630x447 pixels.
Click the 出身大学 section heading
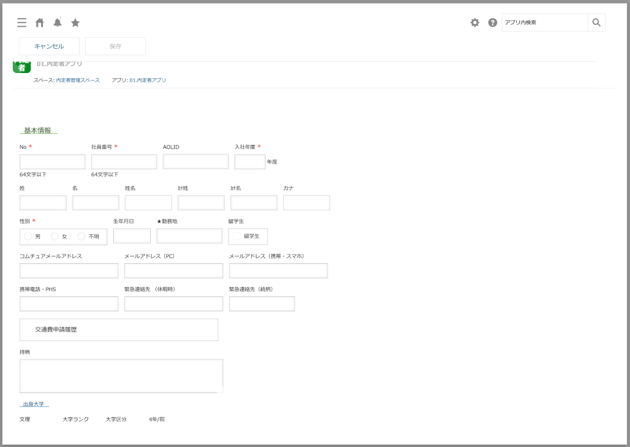(34, 404)
